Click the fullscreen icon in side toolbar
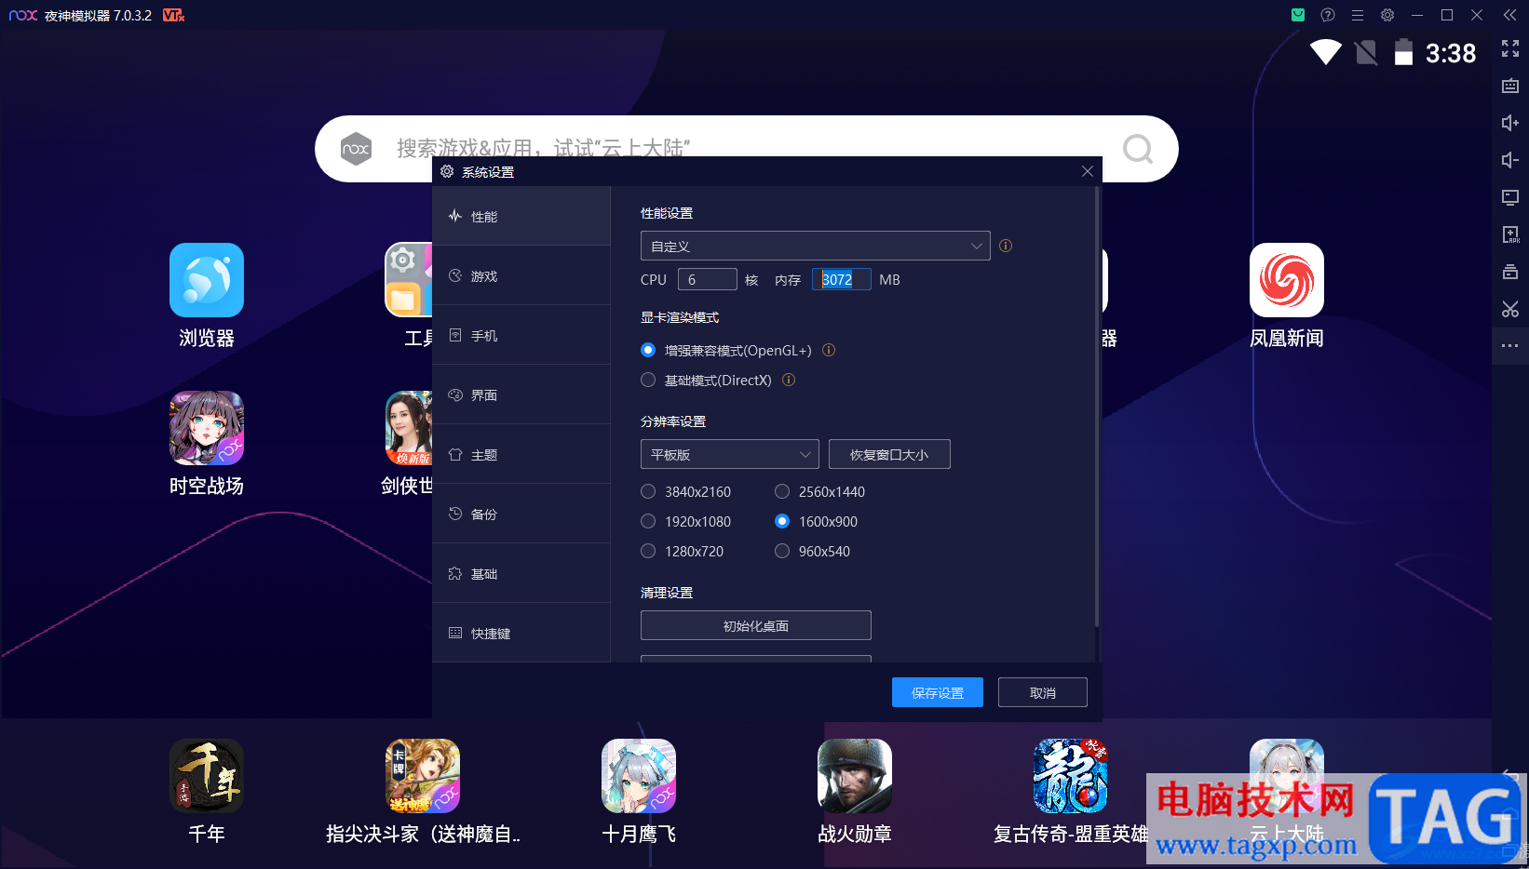The height and width of the screenshot is (869, 1529). [x=1510, y=48]
